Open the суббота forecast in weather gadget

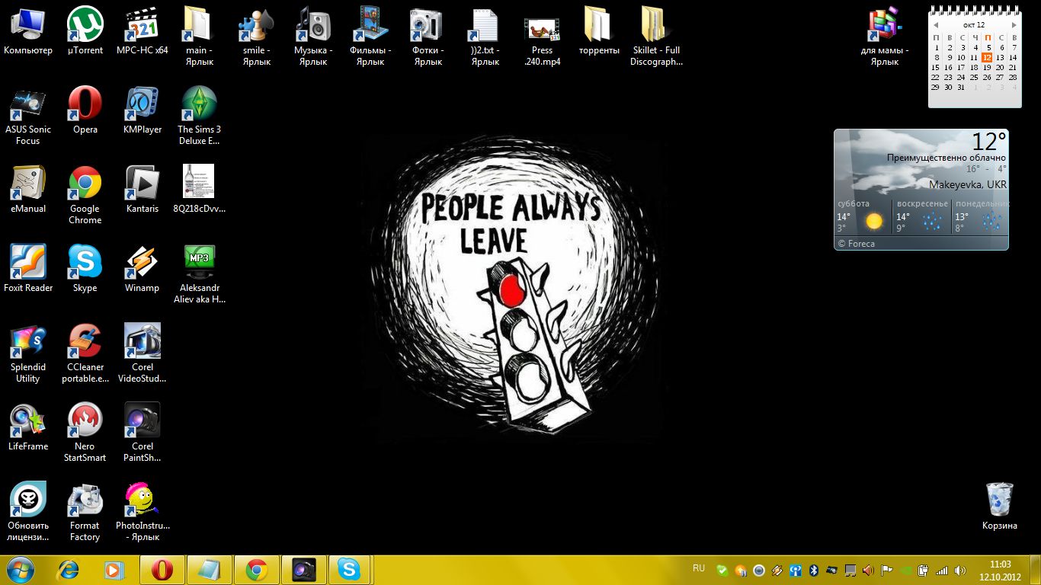coord(863,217)
